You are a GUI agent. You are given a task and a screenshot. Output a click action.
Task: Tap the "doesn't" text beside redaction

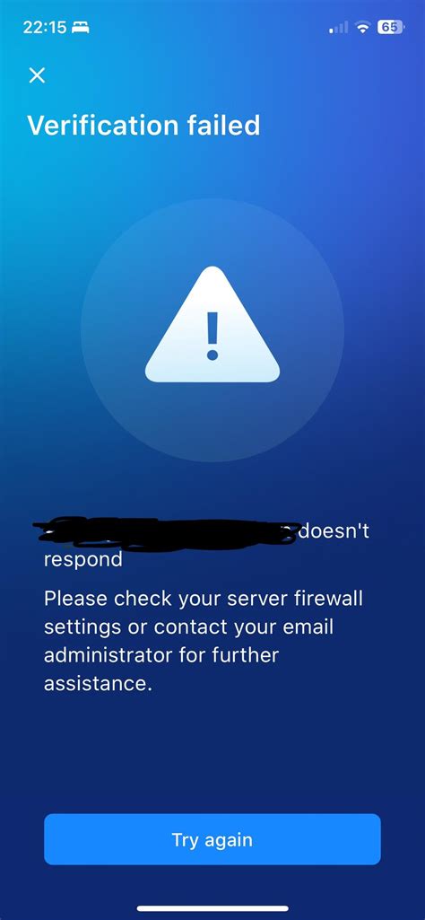[x=334, y=531]
